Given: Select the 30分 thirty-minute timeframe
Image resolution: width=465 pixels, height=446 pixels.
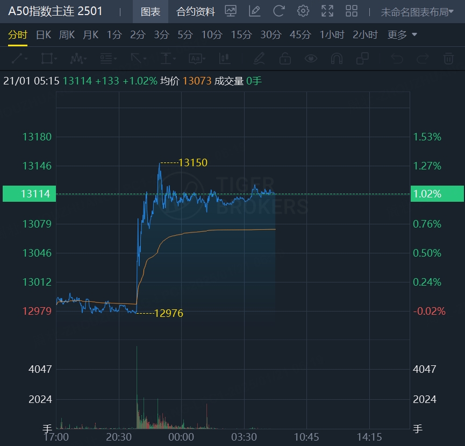Looking at the screenshot, I should (271, 35).
